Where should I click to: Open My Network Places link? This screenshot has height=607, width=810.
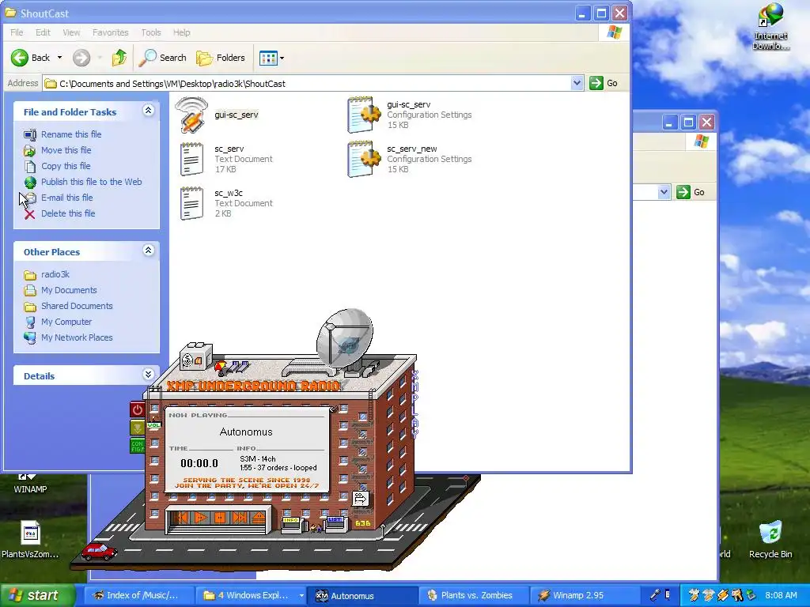click(77, 337)
